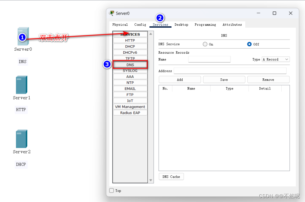Choose the HTTP service entry

[x=130, y=41]
